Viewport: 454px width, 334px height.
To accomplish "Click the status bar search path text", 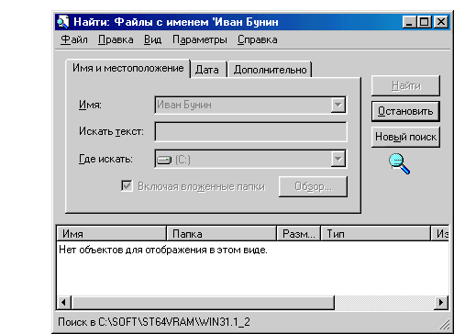I will (154, 322).
